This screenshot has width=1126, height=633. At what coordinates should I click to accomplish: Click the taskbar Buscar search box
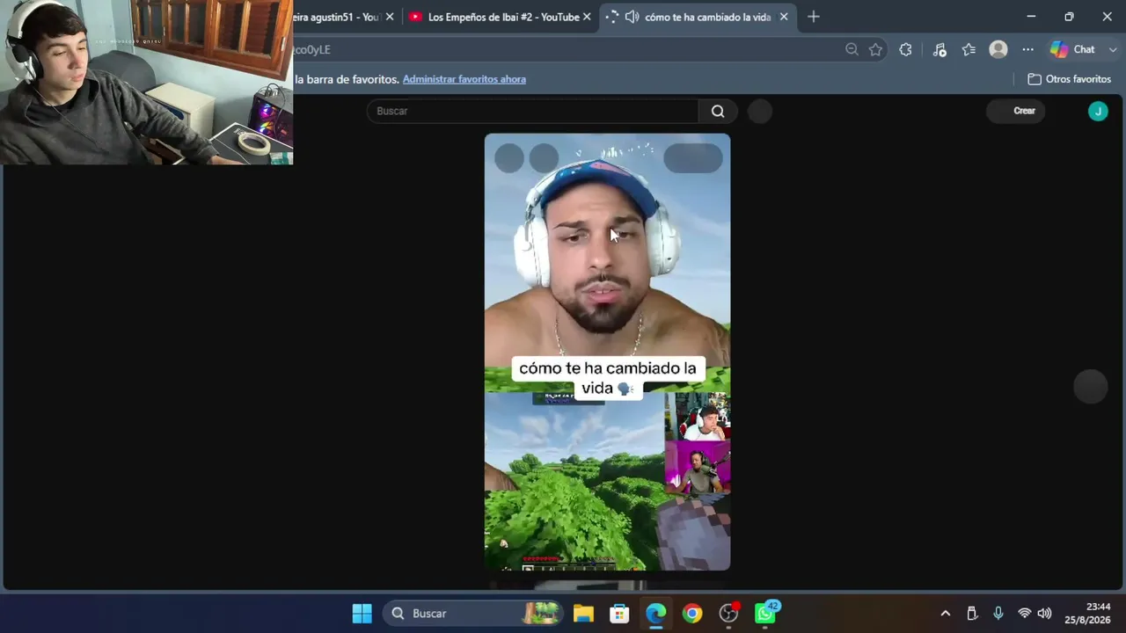pyautogui.click(x=475, y=614)
